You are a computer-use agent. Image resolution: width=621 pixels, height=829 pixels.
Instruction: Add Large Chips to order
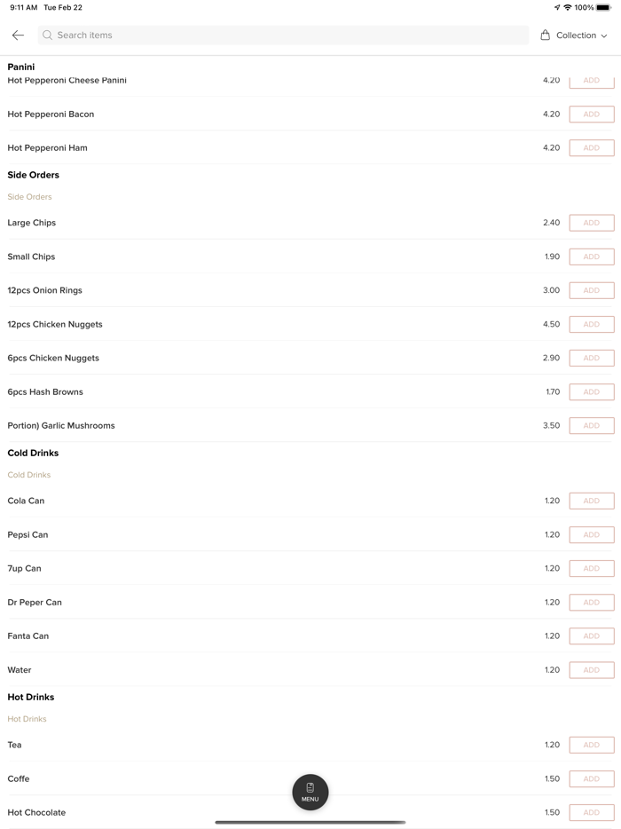[x=592, y=223]
